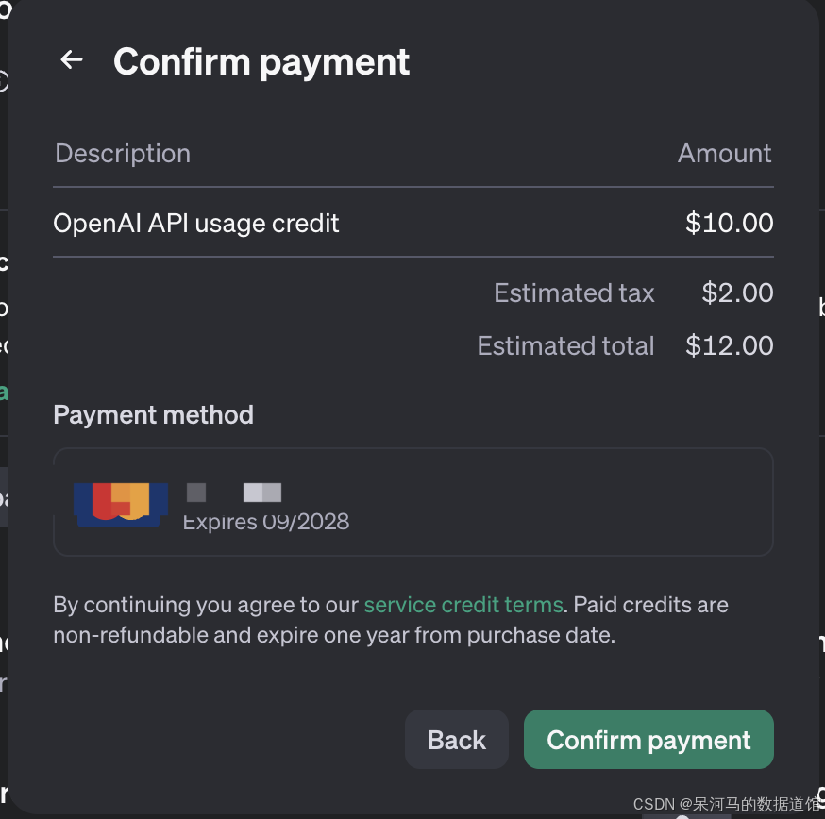Click the $2.00 tax amount
The image size is (825, 819).
[737, 292]
